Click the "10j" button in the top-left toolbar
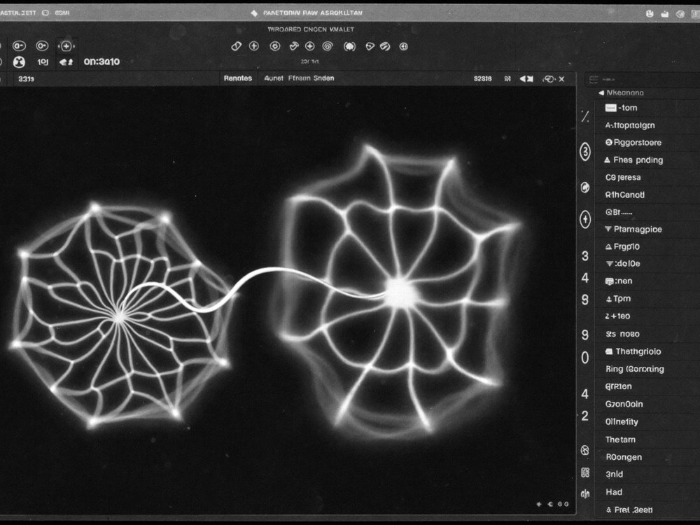This screenshot has width=700, height=525. click(x=43, y=62)
